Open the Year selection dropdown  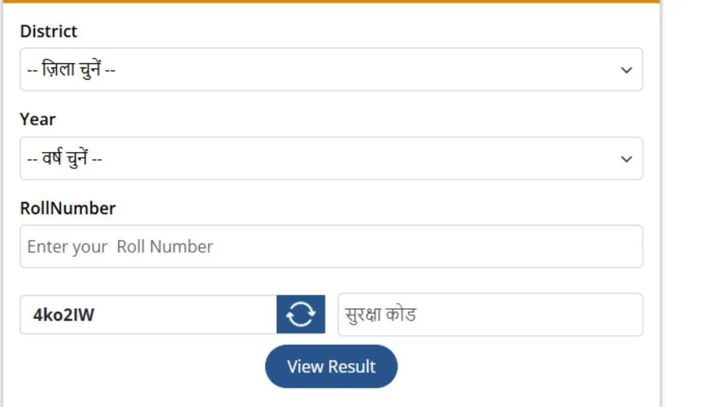(x=331, y=159)
